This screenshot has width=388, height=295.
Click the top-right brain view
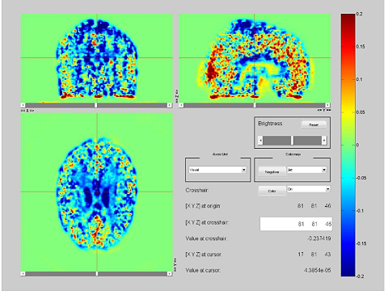pyautogui.click(x=255, y=58)
